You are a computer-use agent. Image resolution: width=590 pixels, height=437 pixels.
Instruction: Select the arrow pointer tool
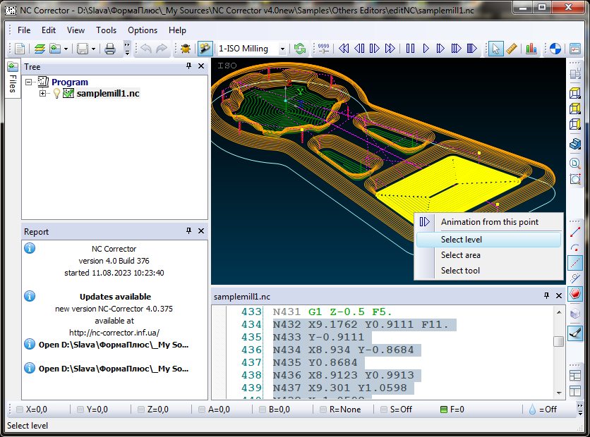(495, 49)
